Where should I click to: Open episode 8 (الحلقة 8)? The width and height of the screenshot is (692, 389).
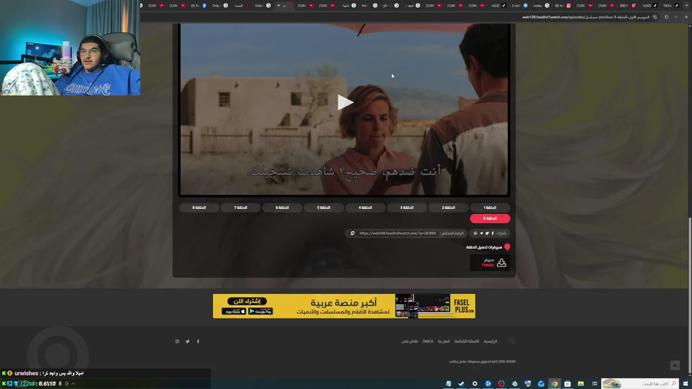pyautogui.click(x=199, y=207)
